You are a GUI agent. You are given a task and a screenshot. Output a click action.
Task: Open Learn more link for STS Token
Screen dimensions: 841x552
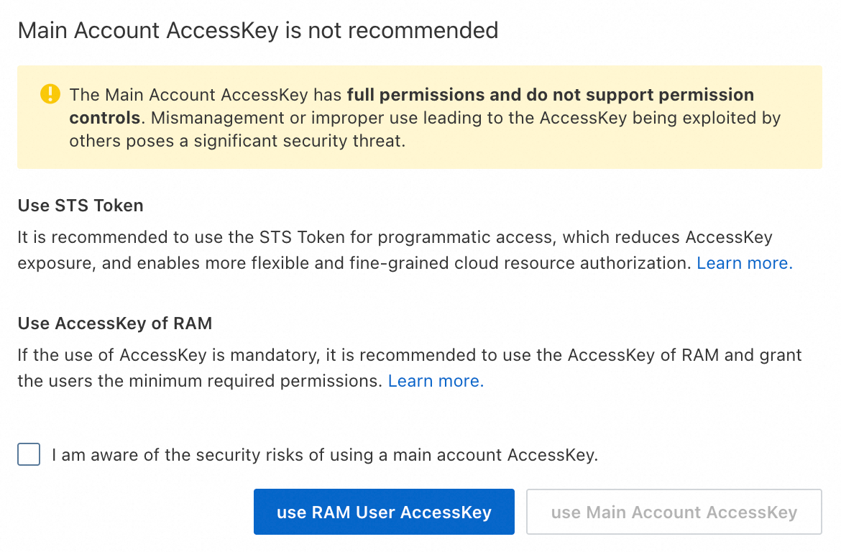pos(745,263)
